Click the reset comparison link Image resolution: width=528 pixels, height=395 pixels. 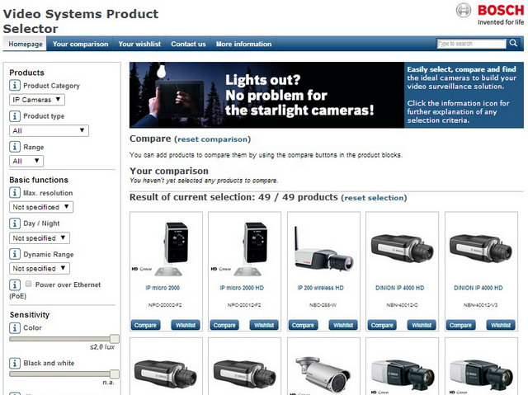click(x=213, y=139)
